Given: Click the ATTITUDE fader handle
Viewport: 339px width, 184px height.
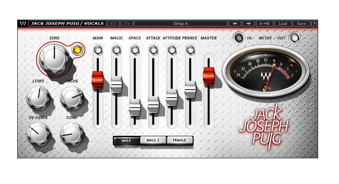Looking at the screenshot, I should (172, 97).
